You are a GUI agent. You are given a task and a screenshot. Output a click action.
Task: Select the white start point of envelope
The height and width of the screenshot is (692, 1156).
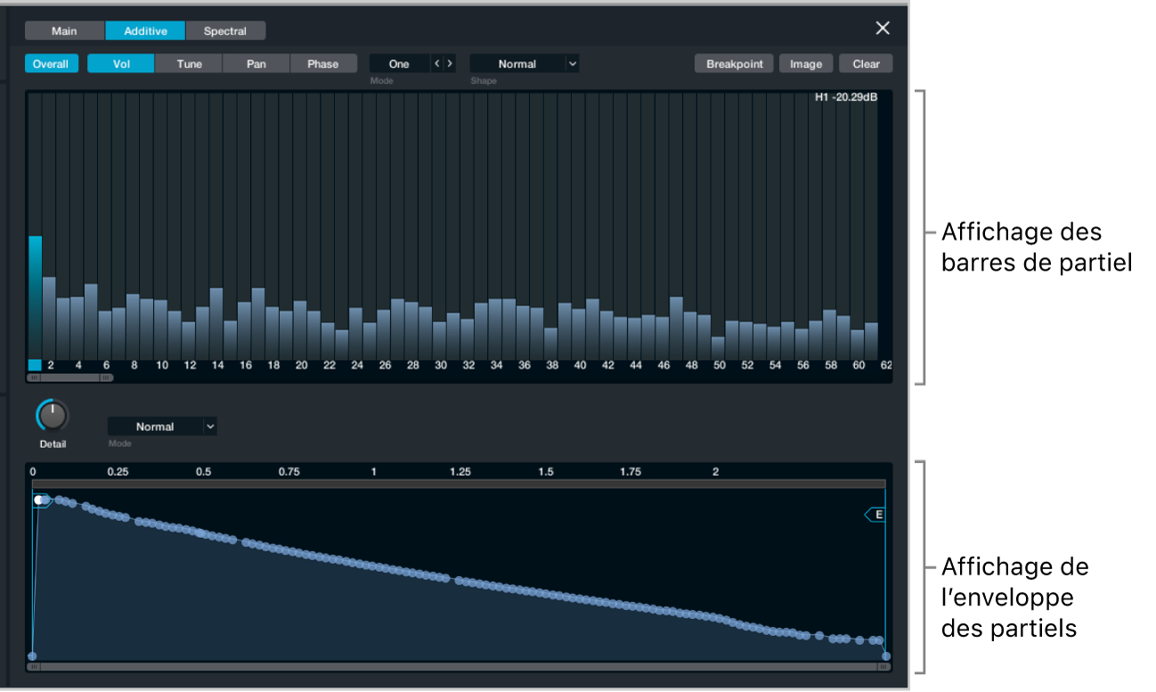click(40, 501)
